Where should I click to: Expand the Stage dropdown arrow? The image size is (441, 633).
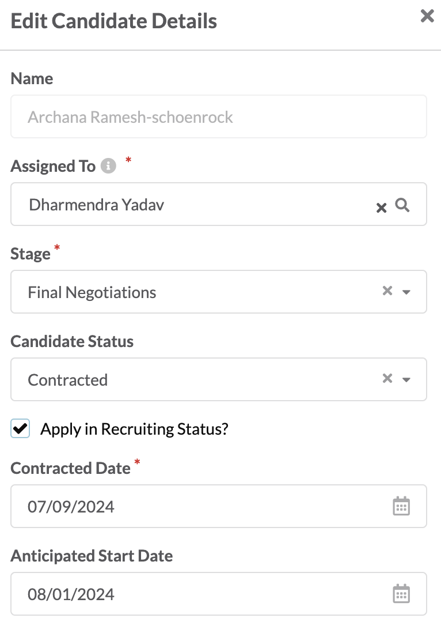click(406, 292)
